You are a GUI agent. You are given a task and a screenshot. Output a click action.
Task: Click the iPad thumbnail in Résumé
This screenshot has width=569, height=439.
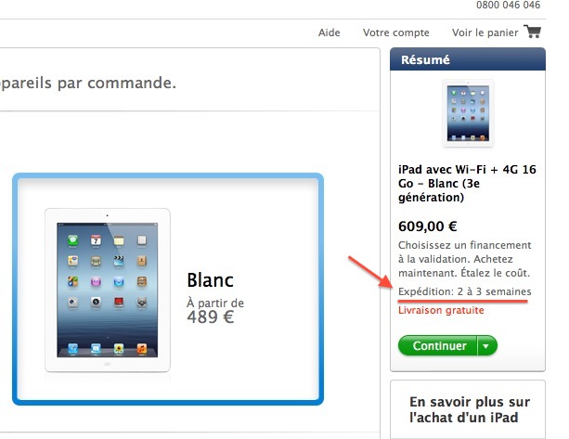[468, 113]
